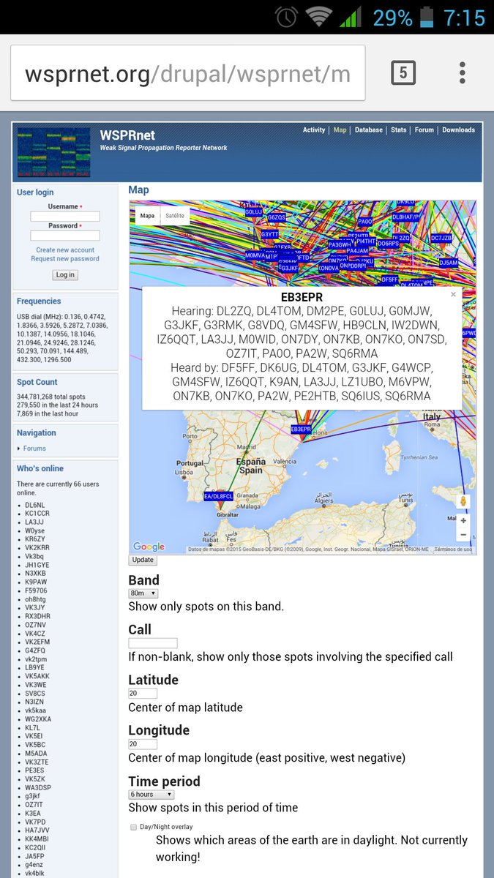
Task: Open the Chrome three-dot overflow menu
Action: pos(463,72)
